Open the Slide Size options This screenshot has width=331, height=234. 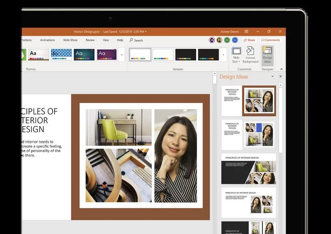pyautogui.click(x=236, y=55)
